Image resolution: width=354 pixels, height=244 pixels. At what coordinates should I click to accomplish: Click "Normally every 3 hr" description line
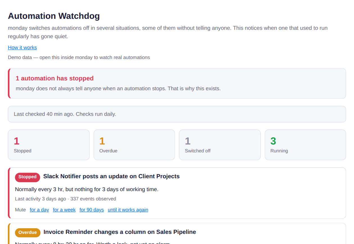pyautogui.click(x=87, y=189)
